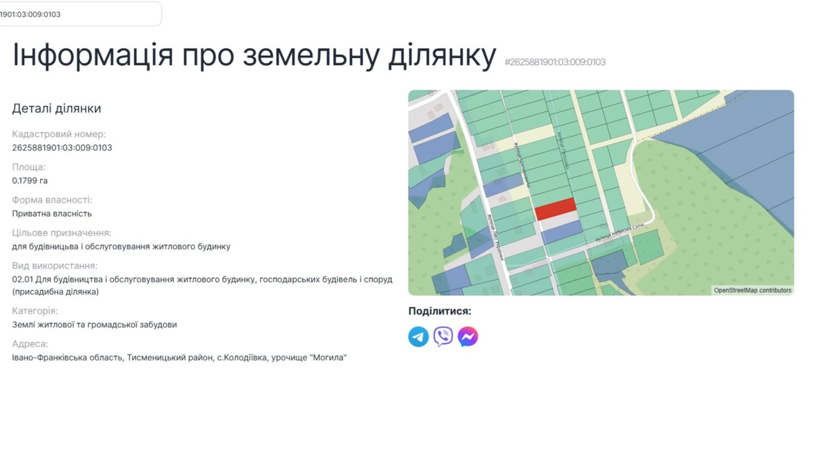Click the usage type text starting 02.01
This screenshot has width=816, height=458.
(202, 285)
